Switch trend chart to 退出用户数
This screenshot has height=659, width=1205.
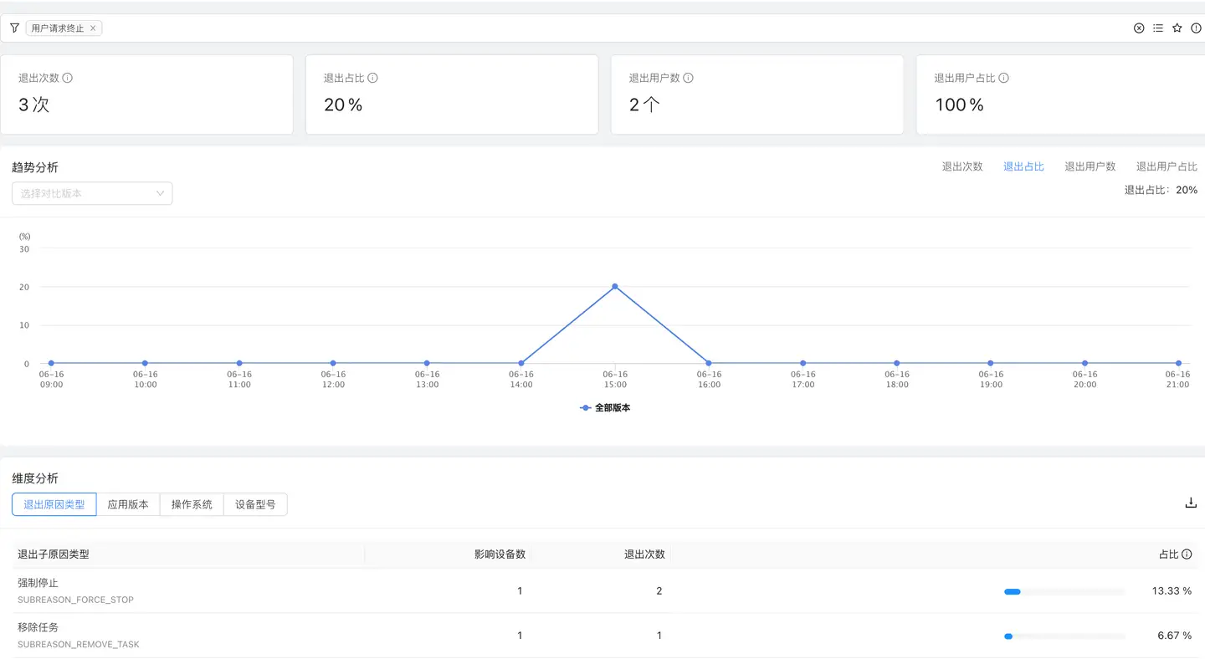[x=1090, y=166]
